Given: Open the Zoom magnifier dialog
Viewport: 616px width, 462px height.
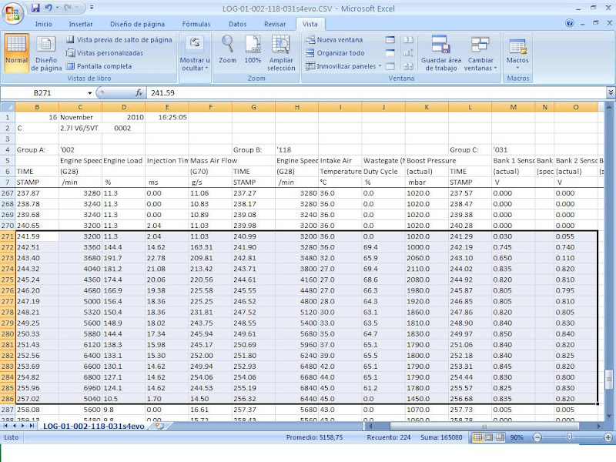Looking at the screenshot, I should (x=227, y=49).
